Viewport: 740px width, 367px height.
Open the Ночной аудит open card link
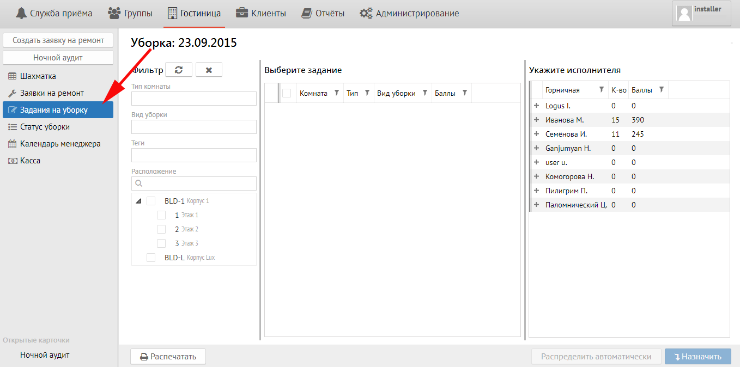pos(45,355)
